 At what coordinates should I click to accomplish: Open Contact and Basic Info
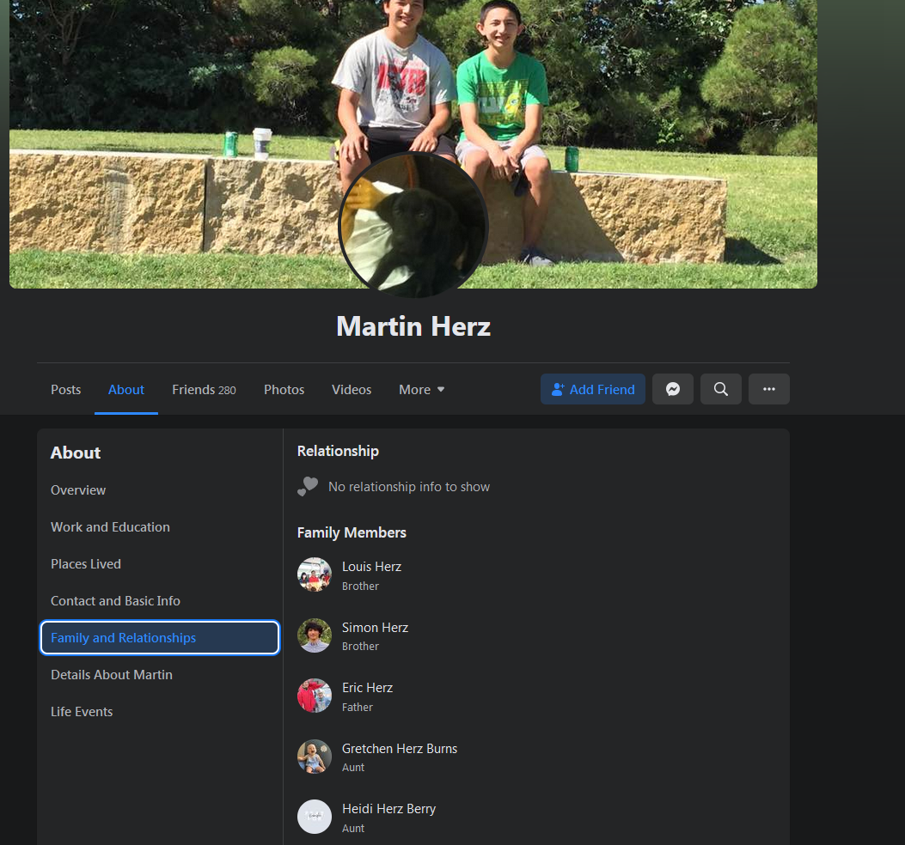[x=159, y=601]
